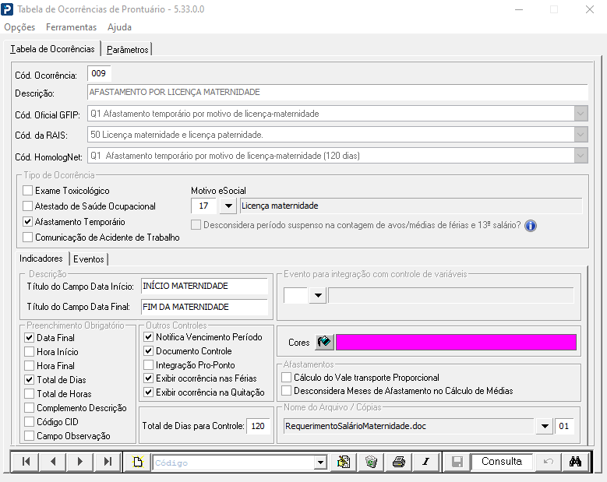Click the Consulta mode button
The image size is (607, 482).
[x=502, y=462]
